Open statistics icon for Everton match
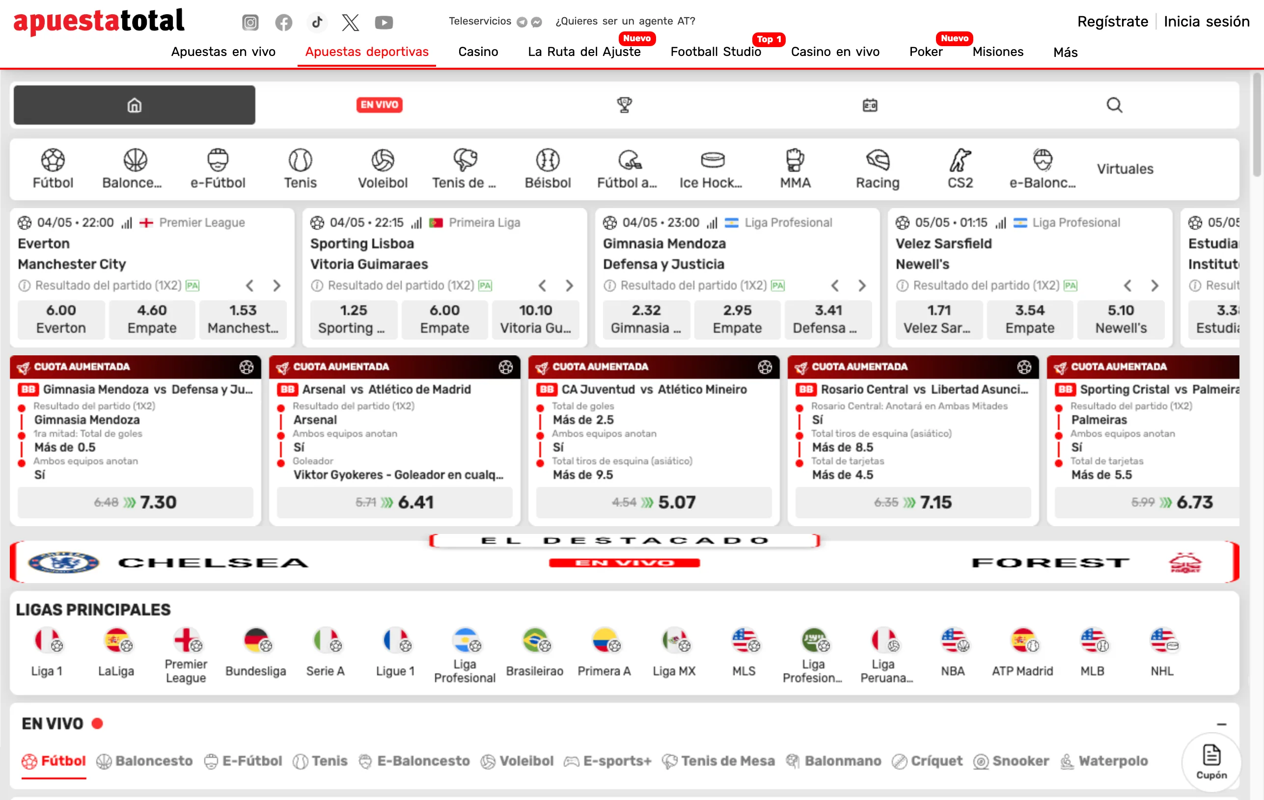Image resolution: width=1264 pixels, height=800 pixels. (x=127, y=223)
